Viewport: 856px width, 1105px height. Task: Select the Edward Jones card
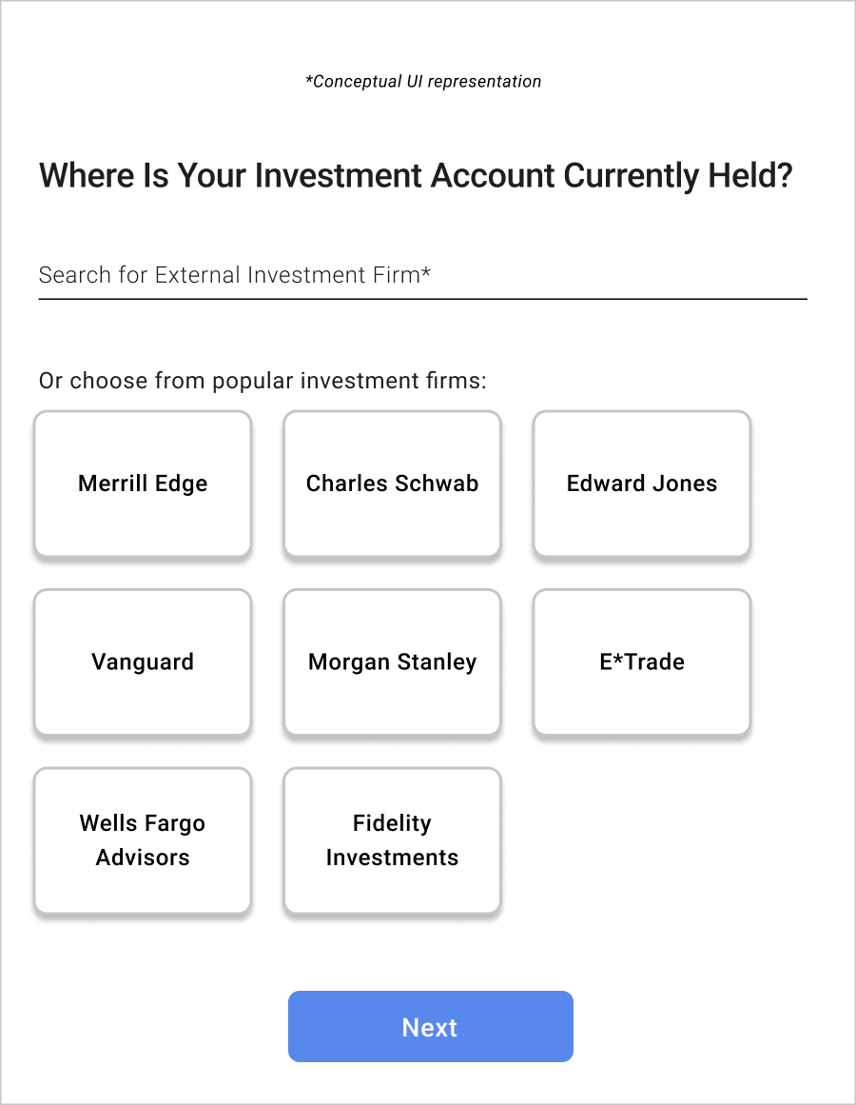coord(642,483)
